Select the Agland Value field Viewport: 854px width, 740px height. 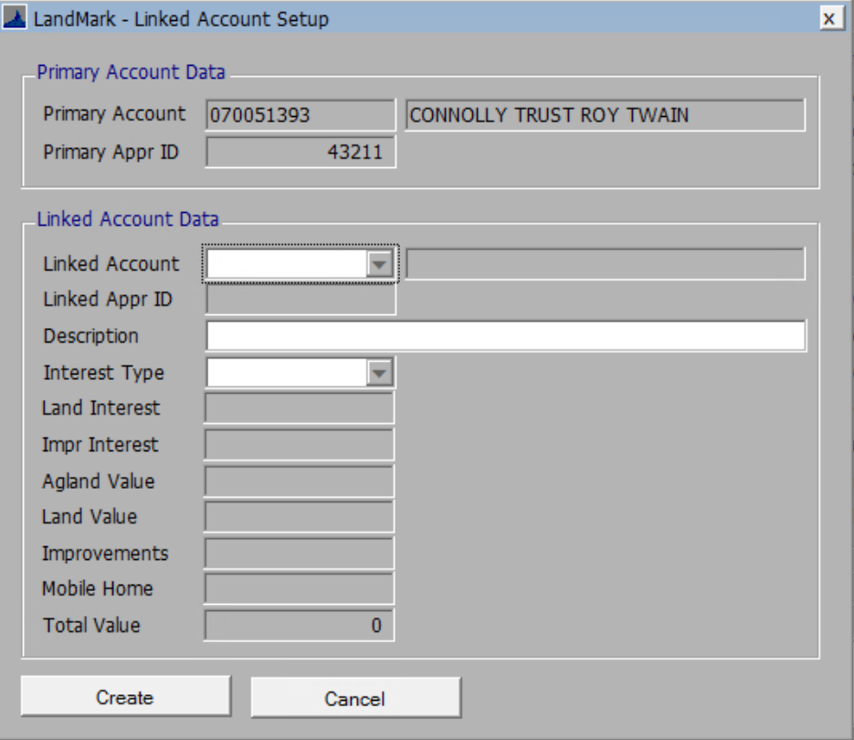coord(301,481)
